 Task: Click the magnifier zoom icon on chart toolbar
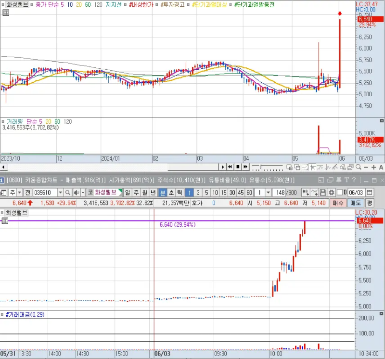[x=358, y=167]
